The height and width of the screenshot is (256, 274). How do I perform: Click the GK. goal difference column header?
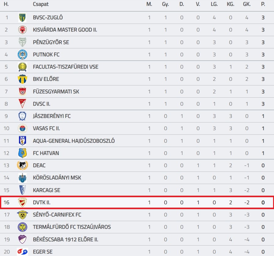247,4
